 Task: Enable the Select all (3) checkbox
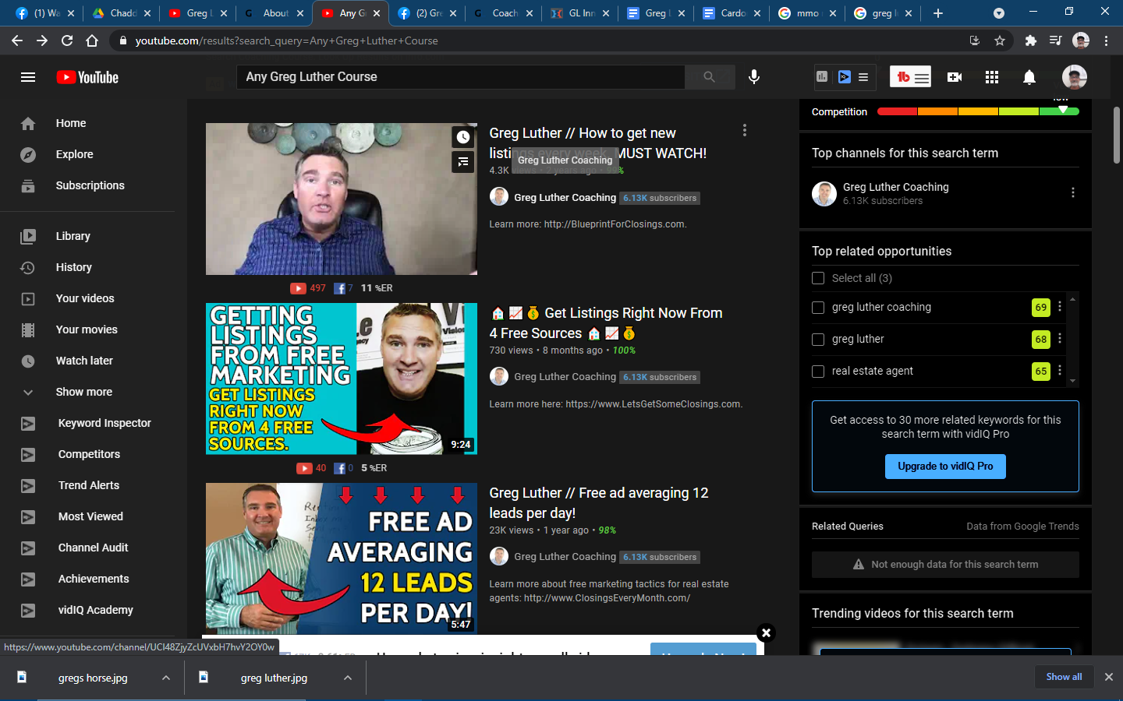point(818,278)
